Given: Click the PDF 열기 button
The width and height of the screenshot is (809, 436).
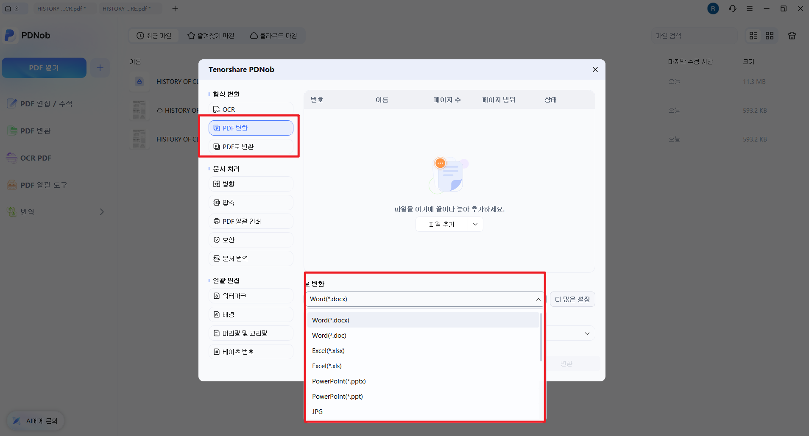Looking at the screenshot, I should click(44, 68).
